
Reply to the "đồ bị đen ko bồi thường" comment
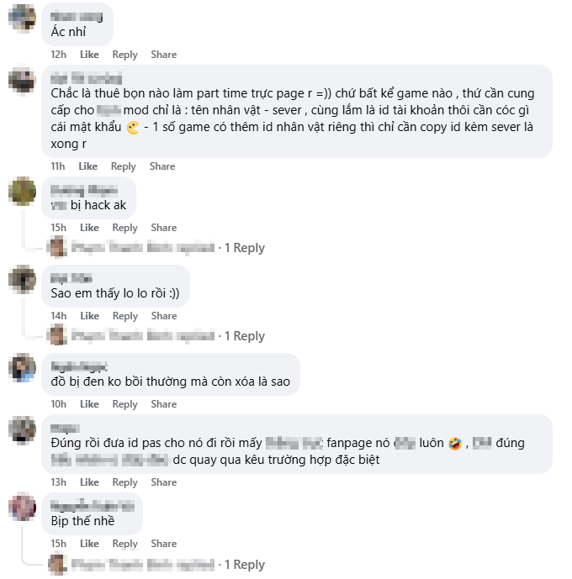point(124,404)
